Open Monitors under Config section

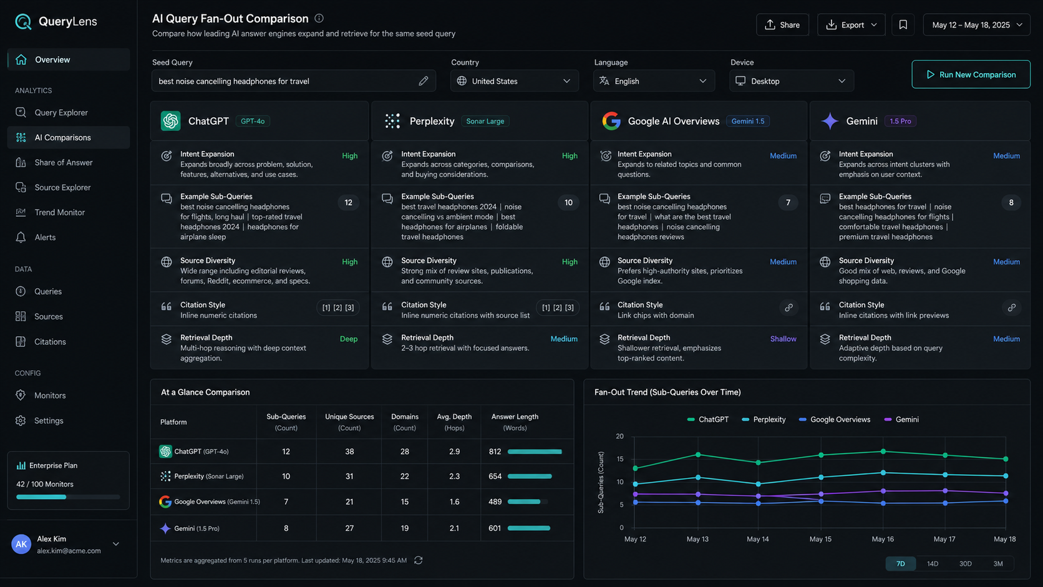pos(69,395)
